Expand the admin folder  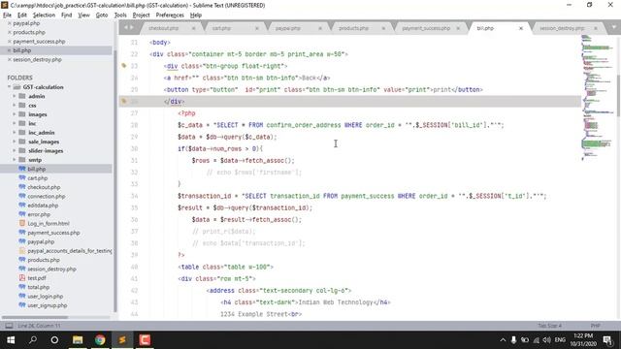pyautogui.click(x=15, y=96)
